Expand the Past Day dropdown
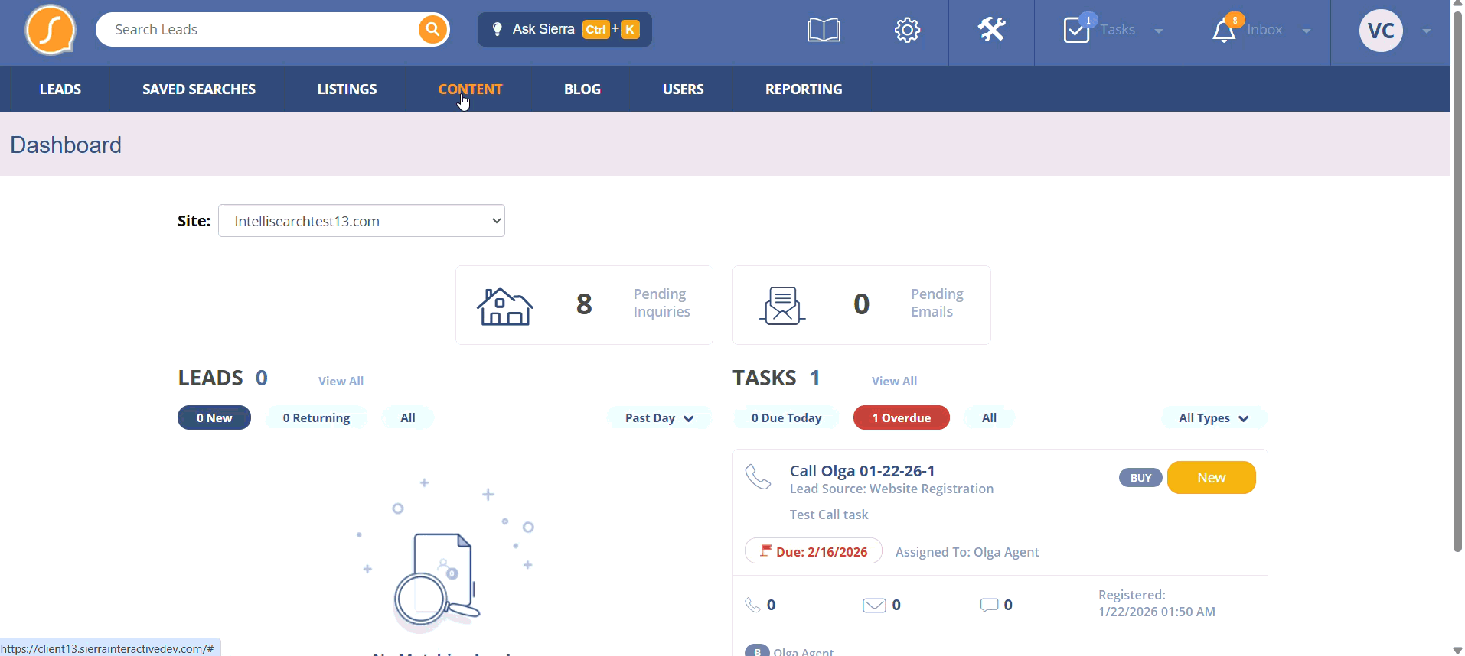The width and height of the screenshot is (1465, 656). click(x=659, y=417)
